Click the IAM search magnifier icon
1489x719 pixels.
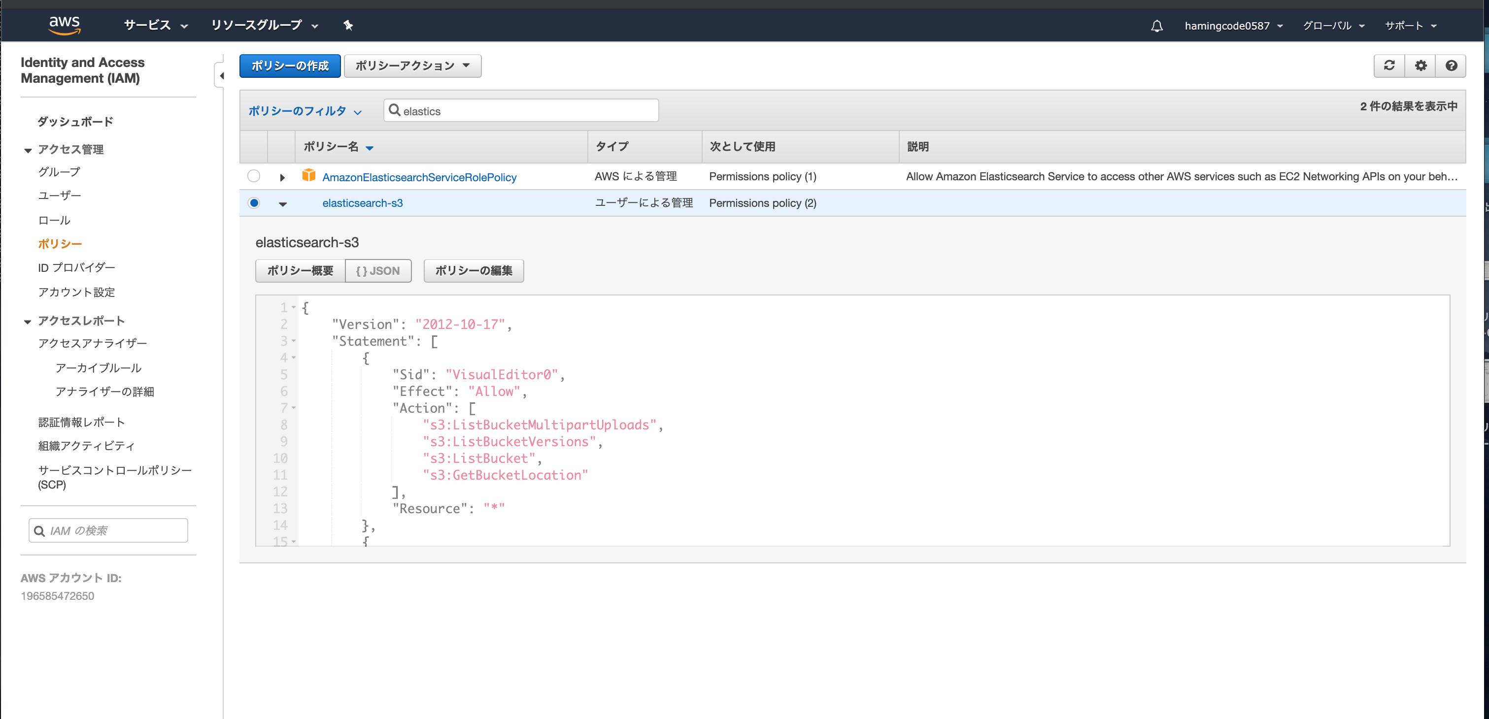39,531
